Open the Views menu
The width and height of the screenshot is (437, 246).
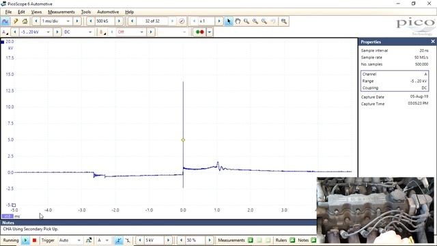pos(36,12)
